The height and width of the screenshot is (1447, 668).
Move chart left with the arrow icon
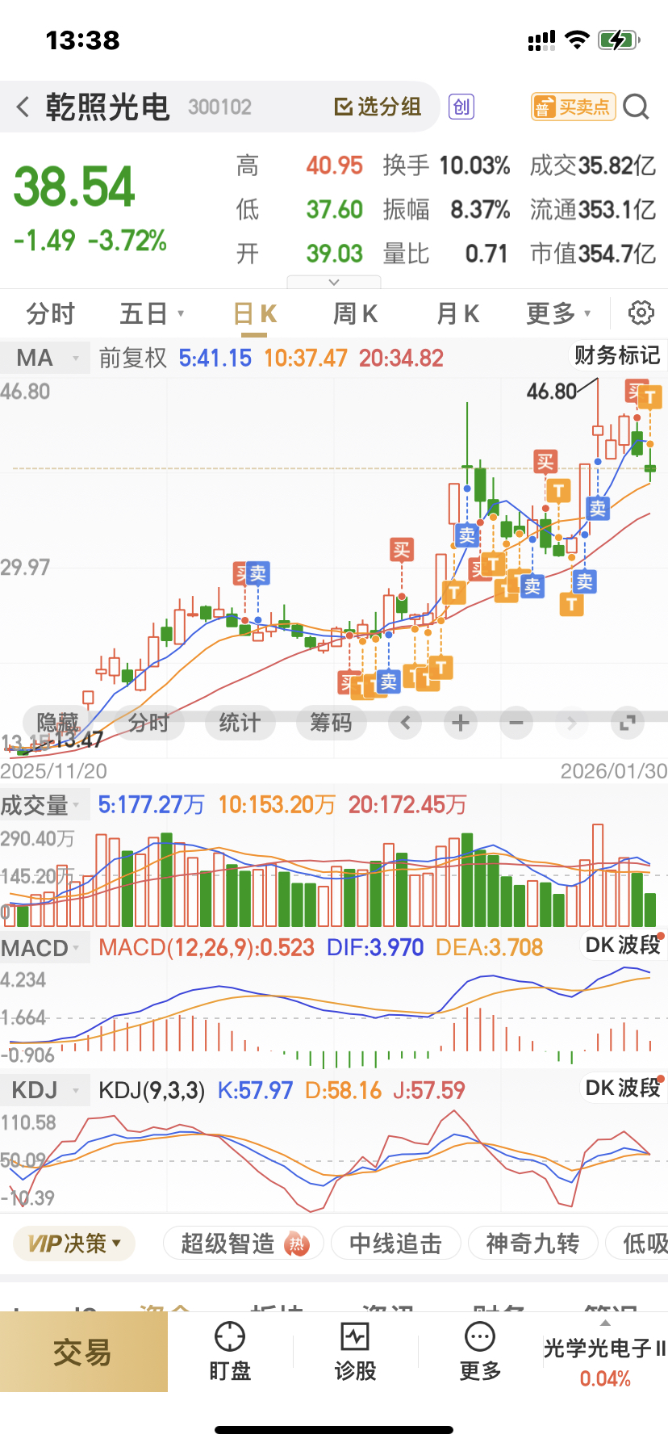[x=406, y=722]
